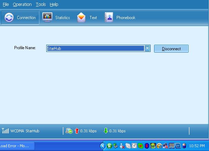Click the red upload arrow icon

pos(77,131)
